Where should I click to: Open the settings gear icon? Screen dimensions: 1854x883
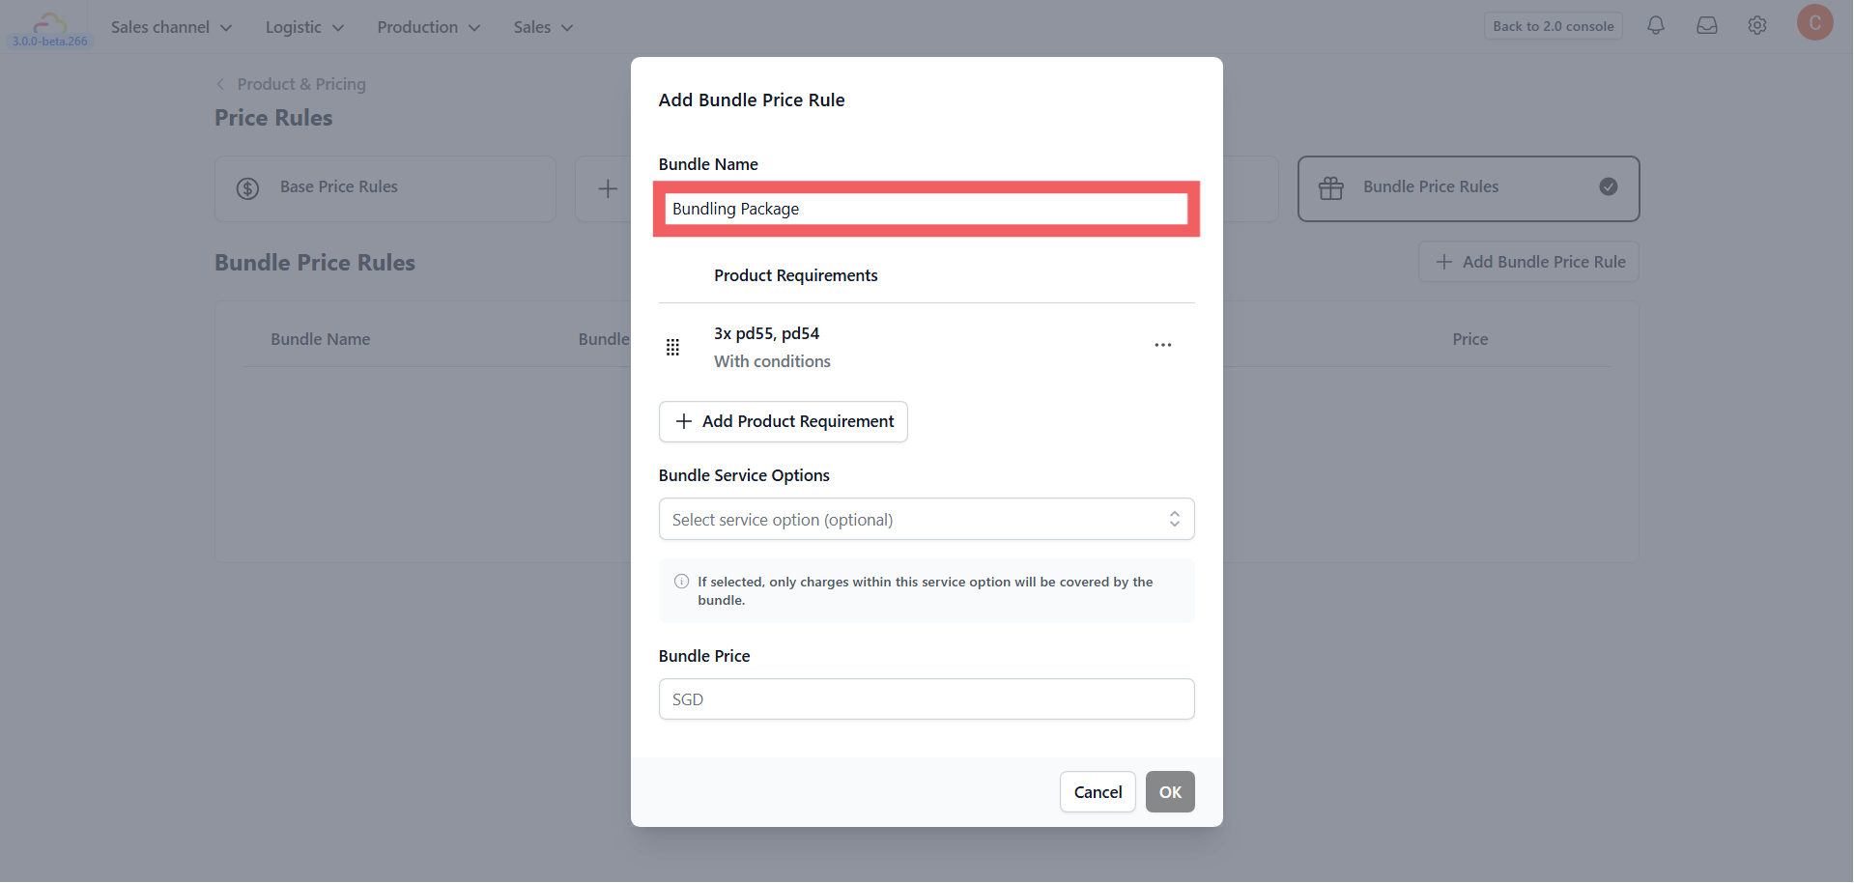[1757, 26]
